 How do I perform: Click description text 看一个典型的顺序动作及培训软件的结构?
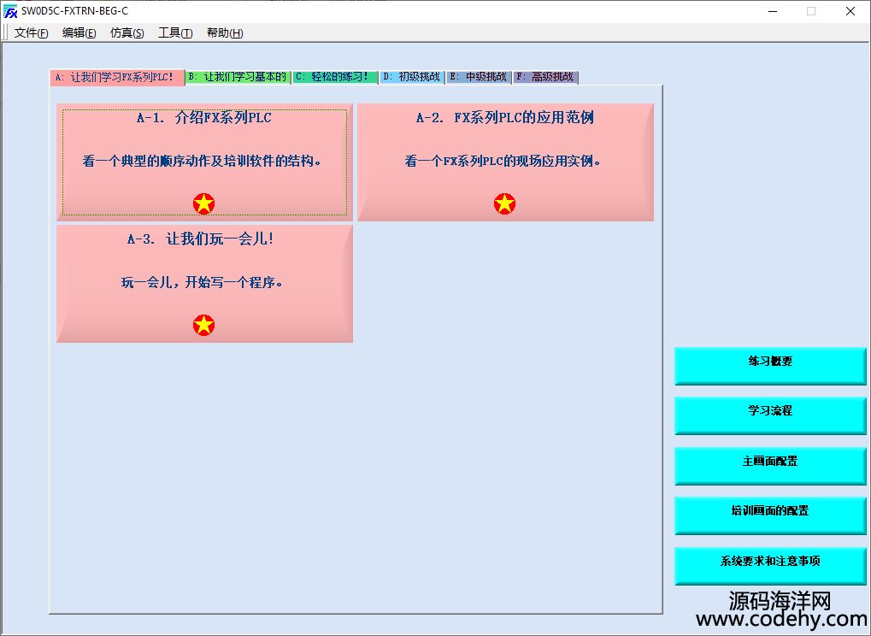point(202,161)
